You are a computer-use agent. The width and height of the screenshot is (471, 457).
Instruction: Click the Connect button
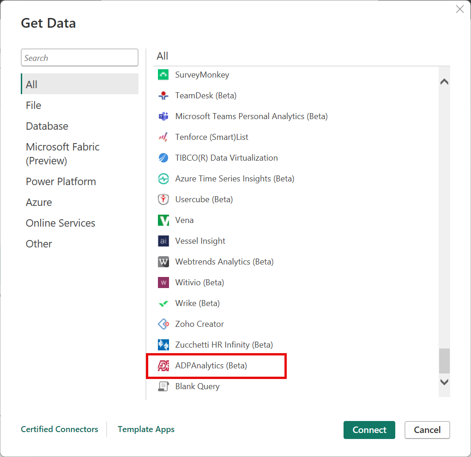tap(369, 430)
